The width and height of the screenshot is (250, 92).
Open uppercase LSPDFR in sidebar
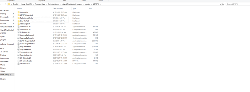tap(3, 33)
